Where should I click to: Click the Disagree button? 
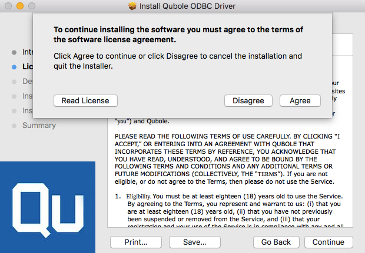click(248, 101)
